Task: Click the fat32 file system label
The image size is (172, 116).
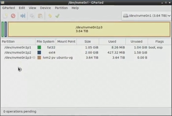Action: coord(51,47)
